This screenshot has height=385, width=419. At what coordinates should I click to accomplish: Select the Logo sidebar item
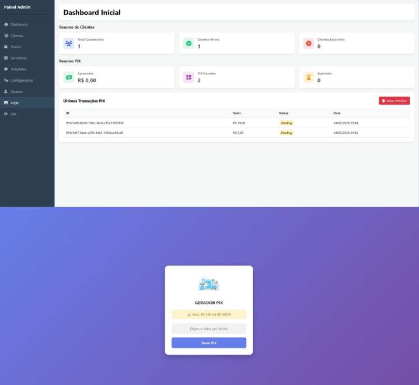point(15,103)
